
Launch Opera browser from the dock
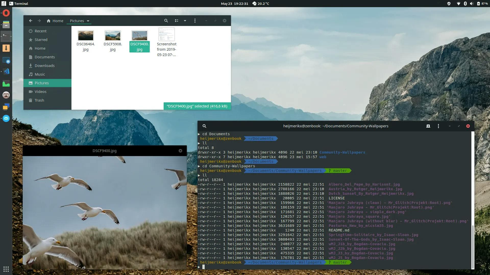pos(6,13)
